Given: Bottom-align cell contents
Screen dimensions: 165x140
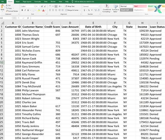Looking at the screenshot, I should point(56,6).
